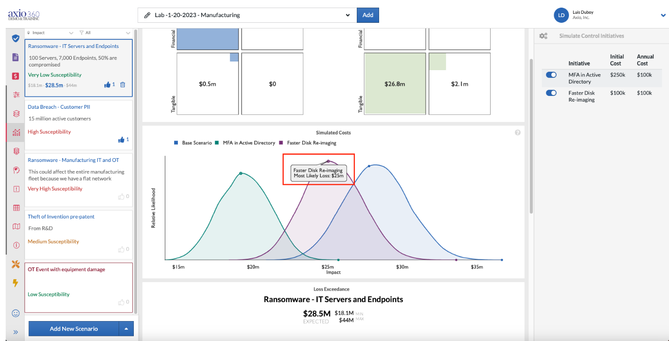The image size is (669, 341).
Task: Click the blue shield checkmark sidebar icon
Action: coord(16,38)
